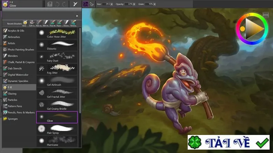
Task: Select the Pattern Pens category
Action: tap(19, 106)
